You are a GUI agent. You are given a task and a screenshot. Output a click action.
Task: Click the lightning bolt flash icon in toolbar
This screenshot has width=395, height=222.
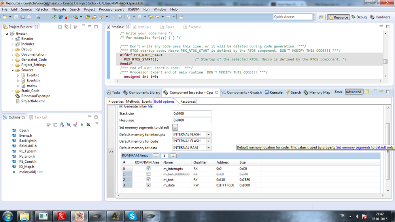[46, 17]
